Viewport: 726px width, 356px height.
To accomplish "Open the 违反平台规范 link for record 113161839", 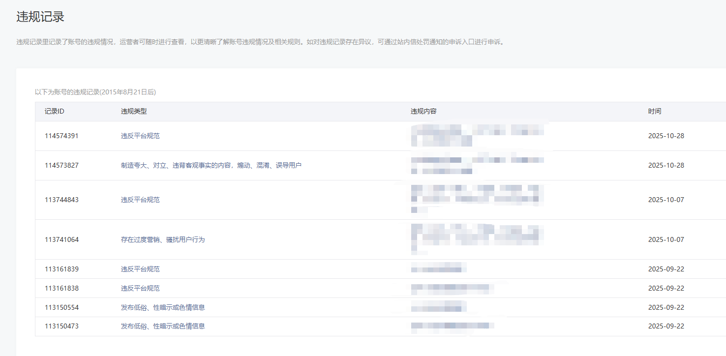I will [140, 269].
